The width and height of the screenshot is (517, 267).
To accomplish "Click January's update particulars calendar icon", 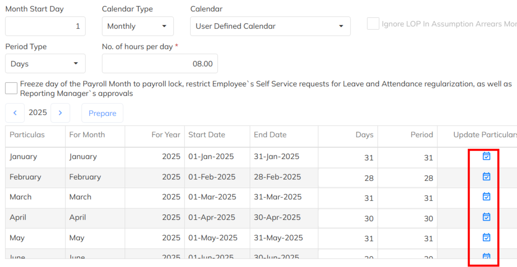I will pyautogui.click(x=486, y=156).
